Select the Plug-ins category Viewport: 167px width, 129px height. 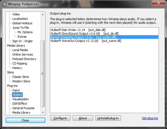[x=12, y=86]
